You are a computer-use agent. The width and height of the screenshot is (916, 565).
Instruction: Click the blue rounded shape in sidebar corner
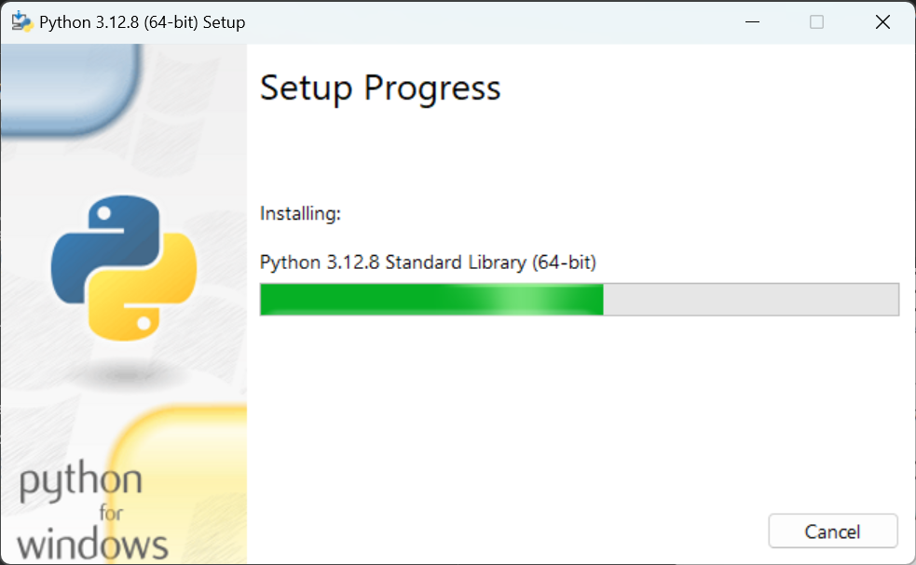pos(71,89)
